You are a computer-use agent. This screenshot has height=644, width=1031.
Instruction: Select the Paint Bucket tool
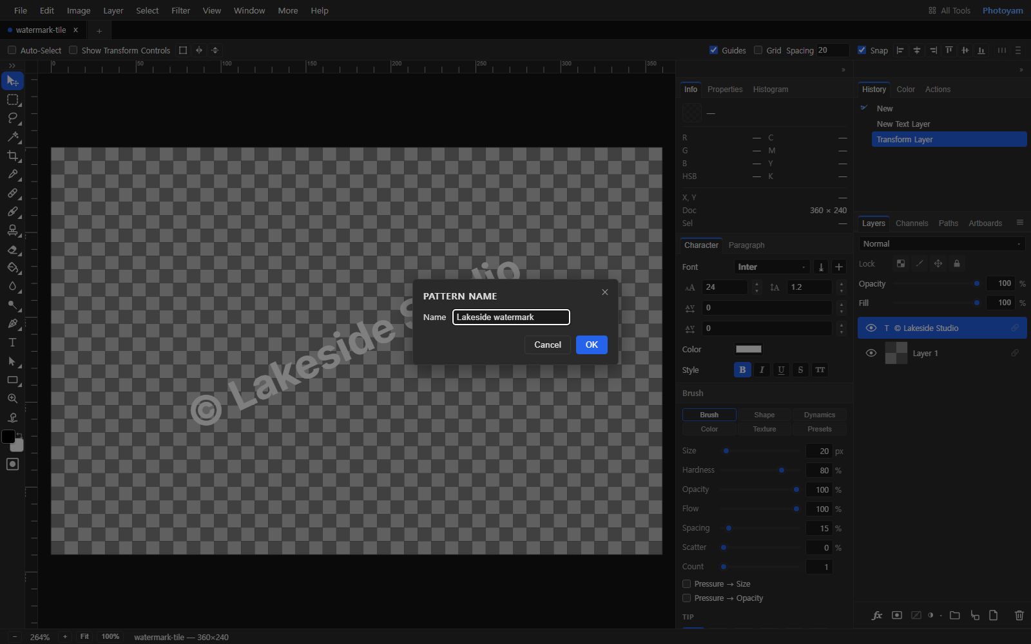pos(12,268)
